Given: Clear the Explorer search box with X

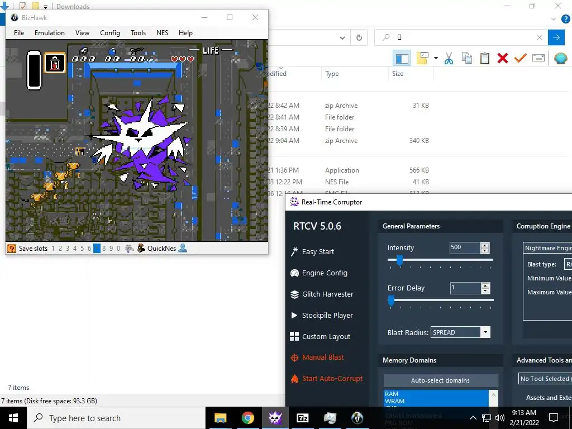Looking at the screenshot, I should pyautogui.click(x=540, y=37).
